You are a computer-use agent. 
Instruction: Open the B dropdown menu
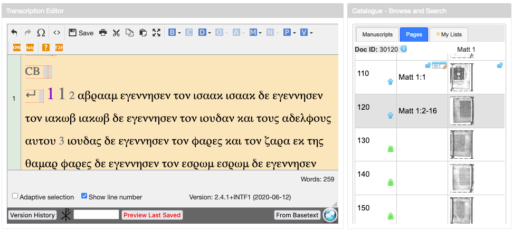(174, 33)
